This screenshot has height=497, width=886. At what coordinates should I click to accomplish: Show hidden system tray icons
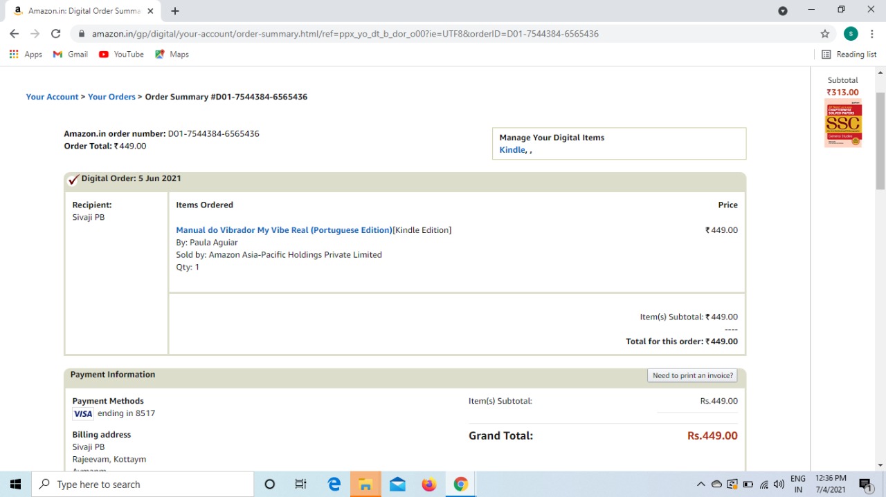(700, 485)
